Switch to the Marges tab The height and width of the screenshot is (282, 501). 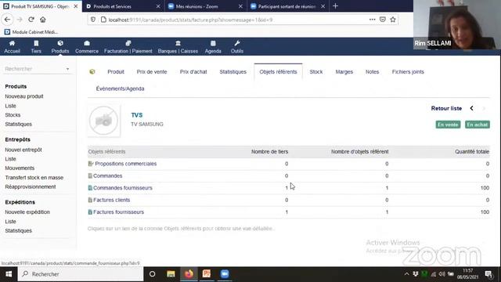click(344, 72)
